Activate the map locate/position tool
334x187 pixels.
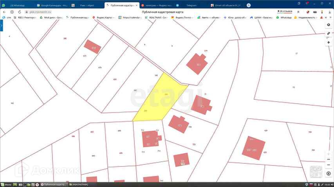329,42
